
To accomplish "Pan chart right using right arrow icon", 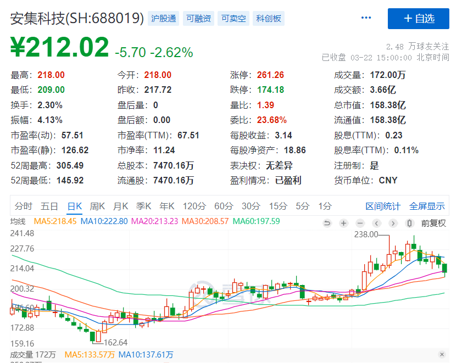I will point(392,224).
